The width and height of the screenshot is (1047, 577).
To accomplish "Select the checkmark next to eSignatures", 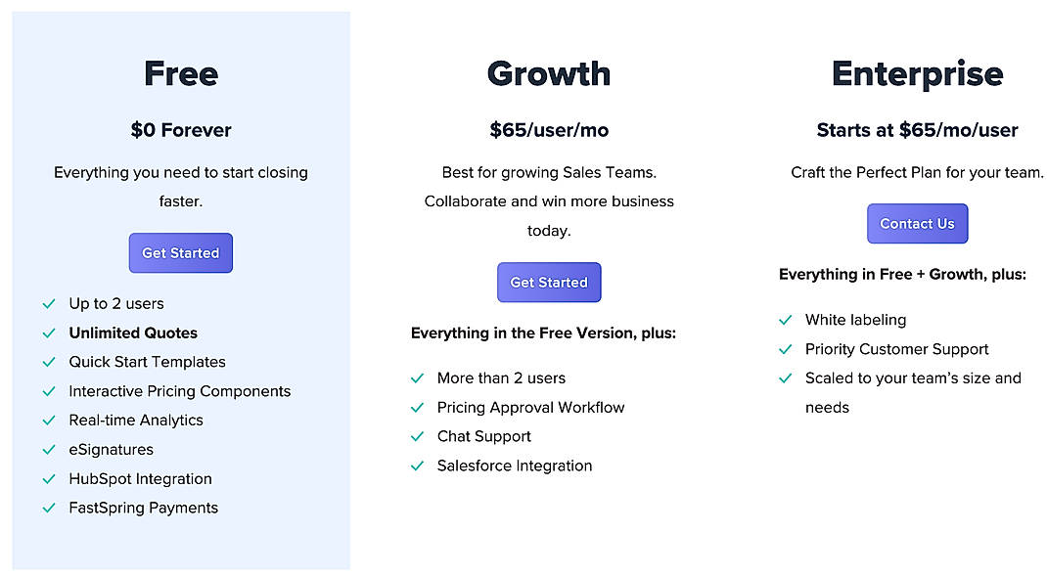I will 49,450.
